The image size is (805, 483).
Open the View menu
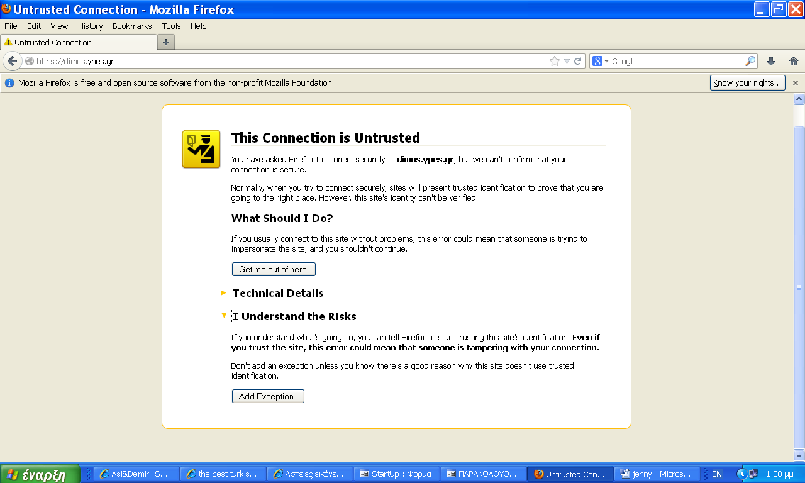pyautogui.click(x=59, y=26)
